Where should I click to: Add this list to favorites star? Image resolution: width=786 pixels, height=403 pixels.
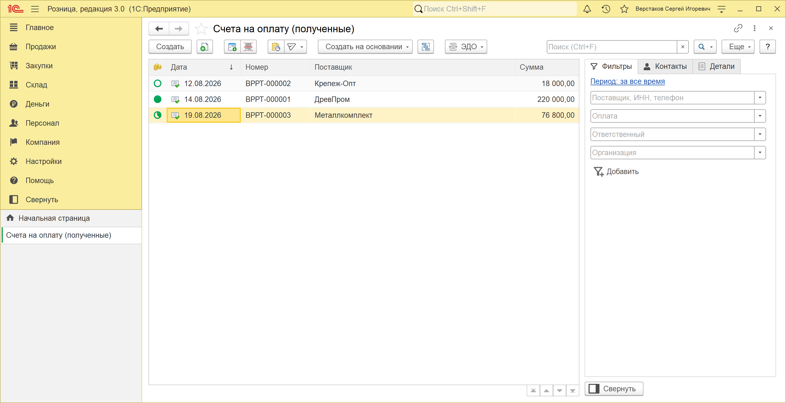coord(201,29)
